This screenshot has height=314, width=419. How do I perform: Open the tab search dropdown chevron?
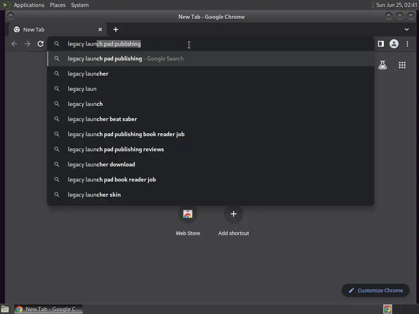pyautogui.click(x=406, y=29)
